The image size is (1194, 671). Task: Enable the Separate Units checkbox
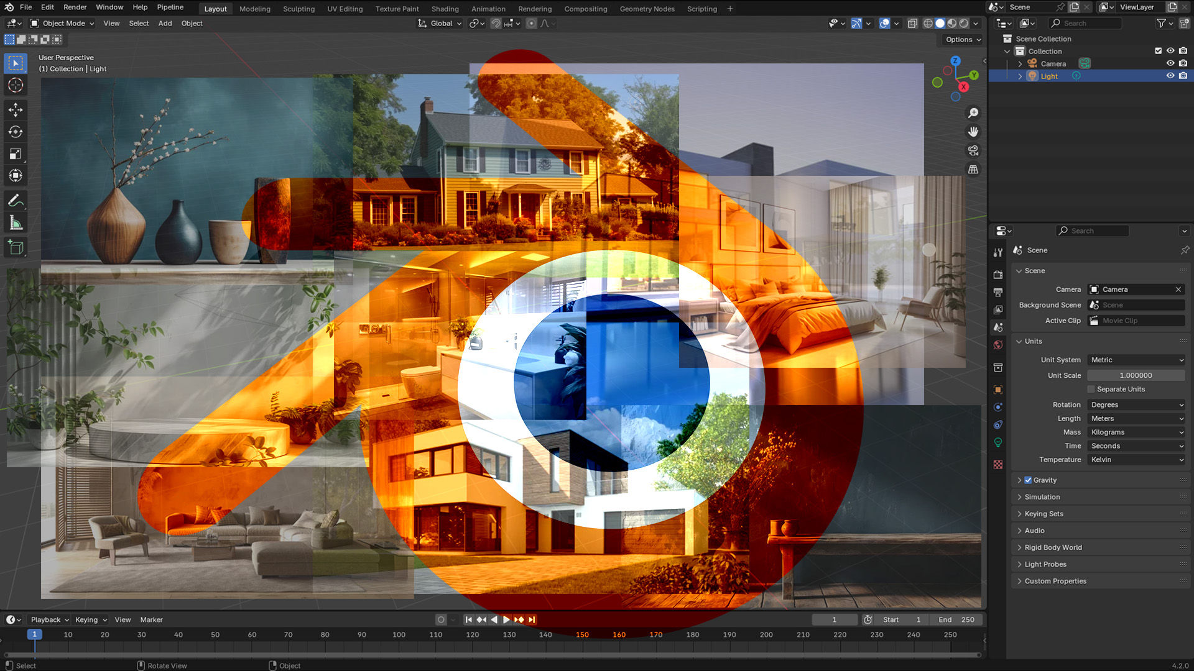pyautogui.click(x=1091, y=389)
